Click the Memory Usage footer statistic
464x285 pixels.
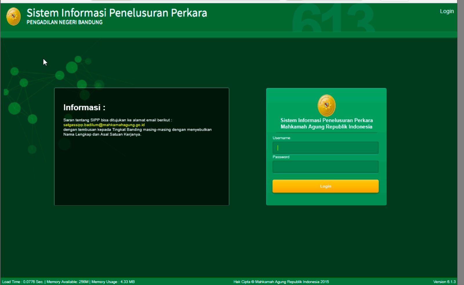[x=113, y=282]
